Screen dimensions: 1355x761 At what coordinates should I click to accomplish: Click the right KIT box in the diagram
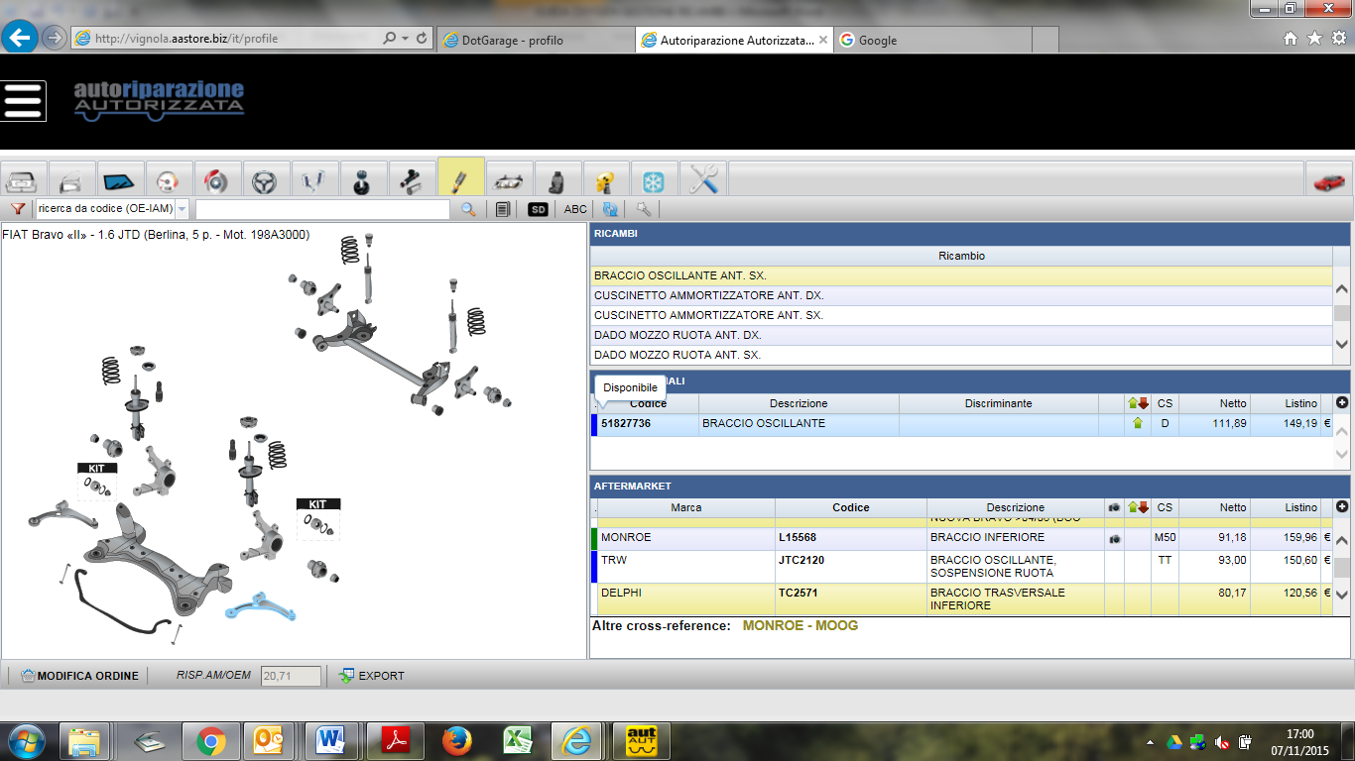[x=317, y=519]
